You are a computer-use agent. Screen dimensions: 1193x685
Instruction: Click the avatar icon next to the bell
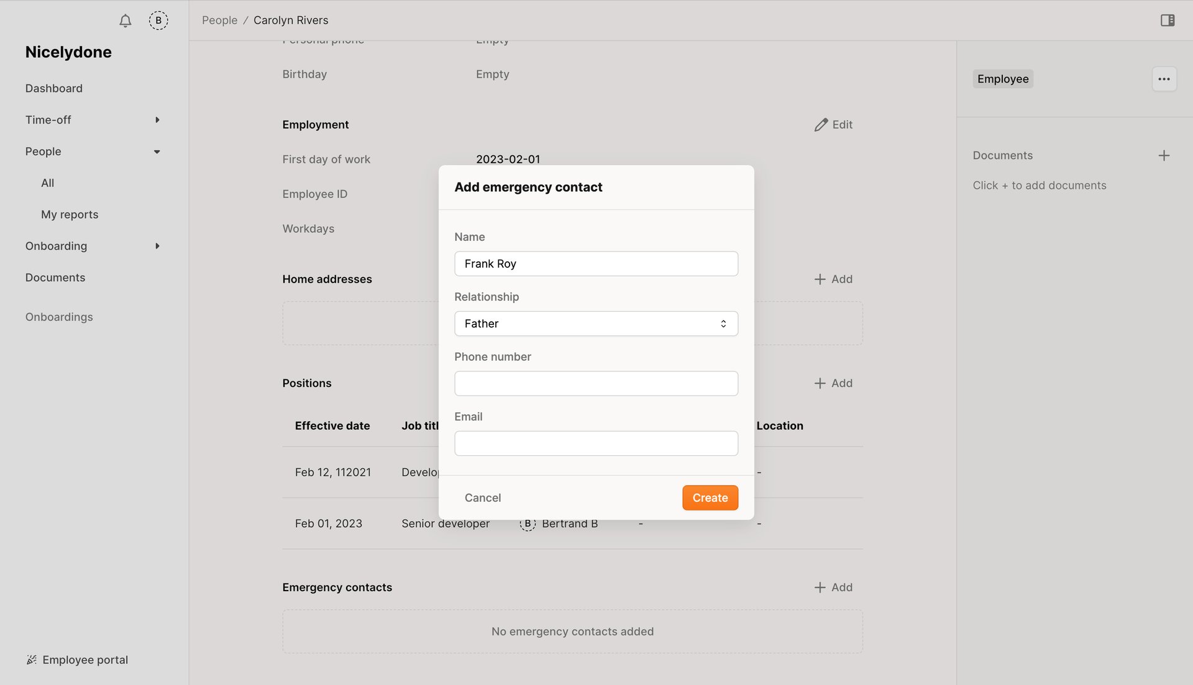tap(158, 20)
